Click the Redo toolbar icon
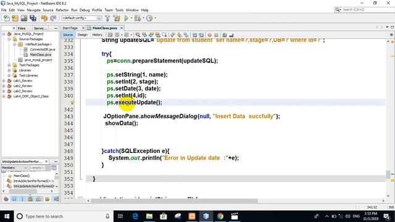The image size is (395, 222). [53, 18]
